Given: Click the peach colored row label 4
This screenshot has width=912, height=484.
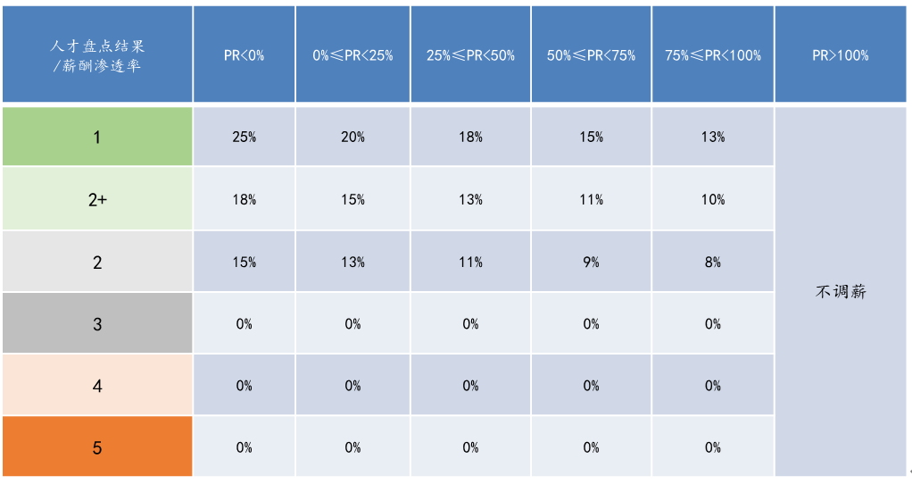Looking at the screenshot, I should tap(97, 385).
